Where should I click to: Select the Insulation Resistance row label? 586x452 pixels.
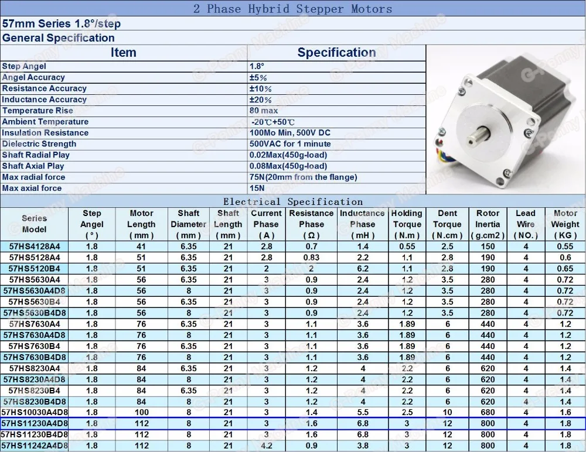pyautogui.click(x=45, y=133)
